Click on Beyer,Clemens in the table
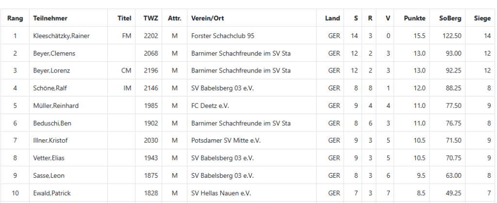The image size is (497, 203). (54, 53)
